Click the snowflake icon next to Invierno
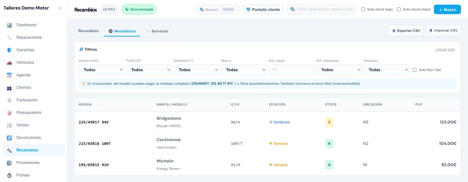 coord(271,122)
